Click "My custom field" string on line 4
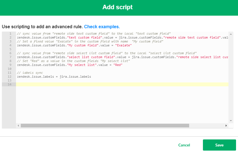Screen dimensions: 238x152 83,45
